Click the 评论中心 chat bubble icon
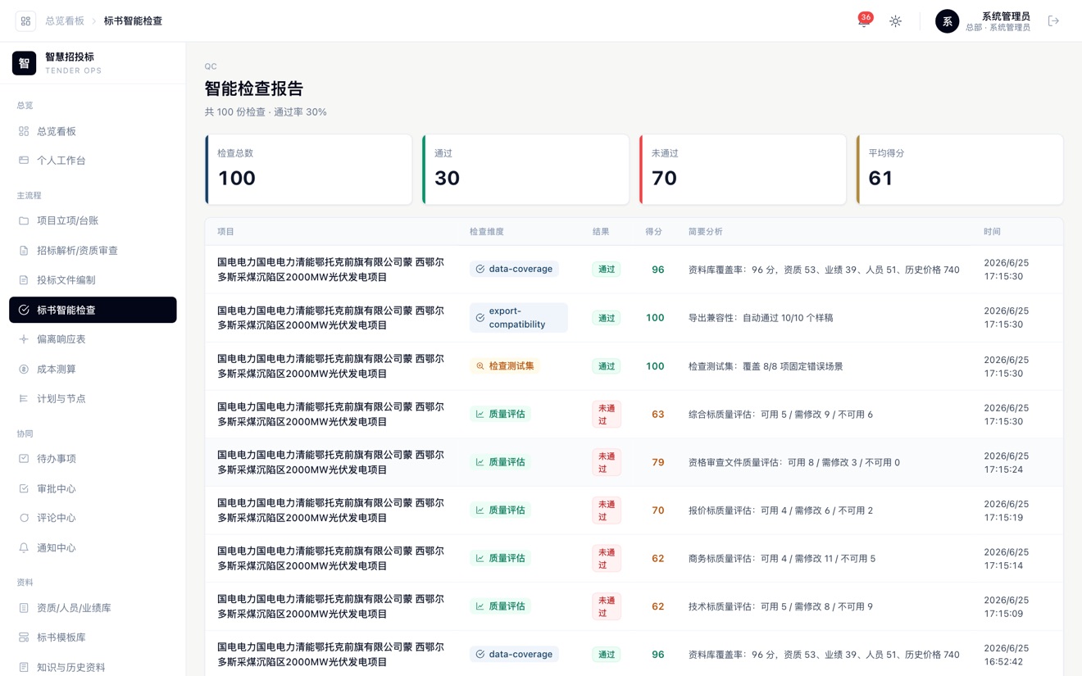Image resolution: width=1082 pixels, height=676 pixels. point(24,518)
